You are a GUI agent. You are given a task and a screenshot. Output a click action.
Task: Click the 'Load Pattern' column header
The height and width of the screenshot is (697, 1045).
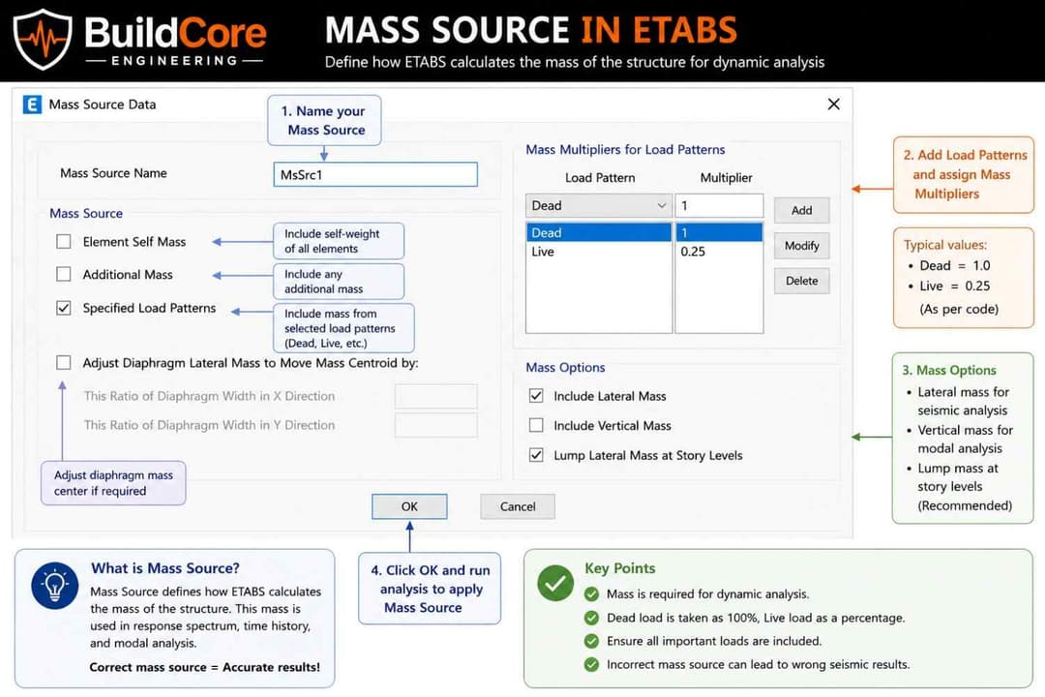(x=600, y=177)
